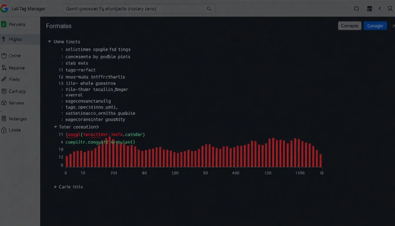Select line 12 'nnus-nuds intffrctherlis'
The width and height of the screenshot is (395, 226).
pos(95,77)
